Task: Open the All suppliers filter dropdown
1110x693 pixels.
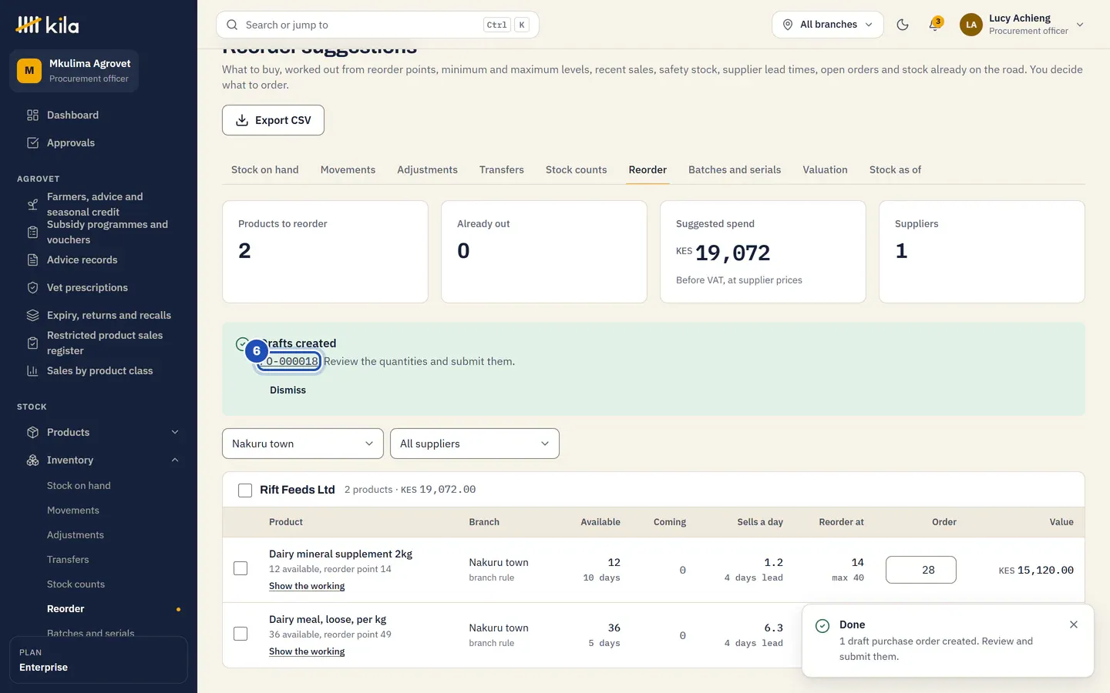Action: click(x=475, y=444)
